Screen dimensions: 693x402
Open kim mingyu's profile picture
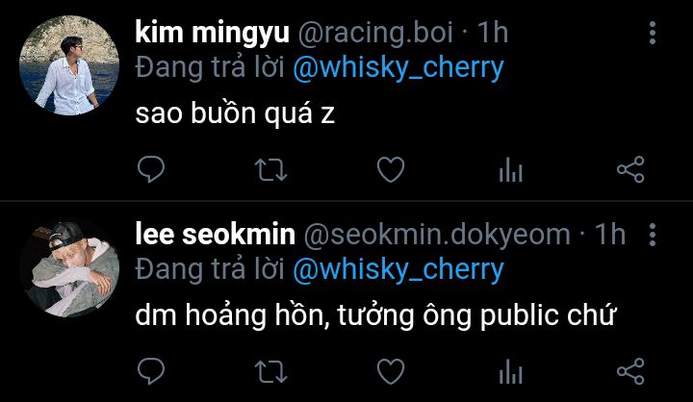(x=69, y=65)
